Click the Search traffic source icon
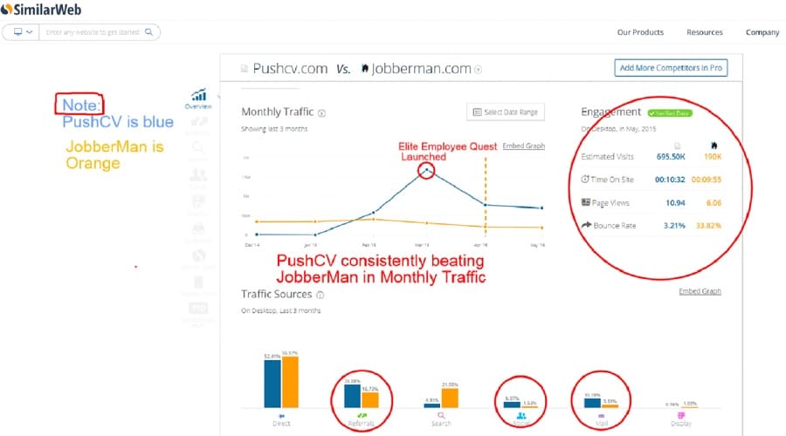 click(x=441, y=415)
